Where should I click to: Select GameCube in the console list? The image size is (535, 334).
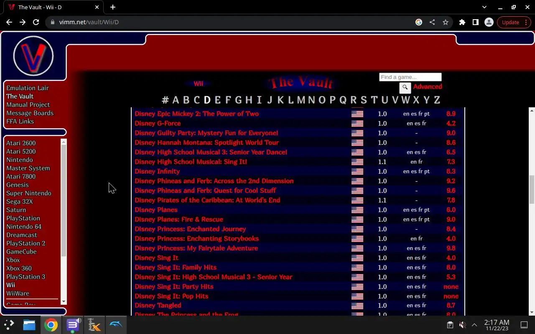[x=21, y=252]
